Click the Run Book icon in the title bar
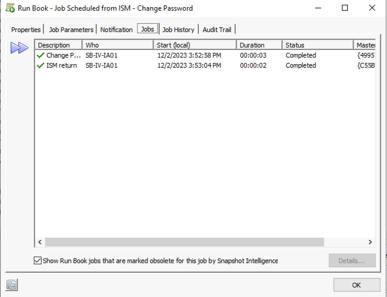Viewport: 387px width, 297px height. pos(10,8)
